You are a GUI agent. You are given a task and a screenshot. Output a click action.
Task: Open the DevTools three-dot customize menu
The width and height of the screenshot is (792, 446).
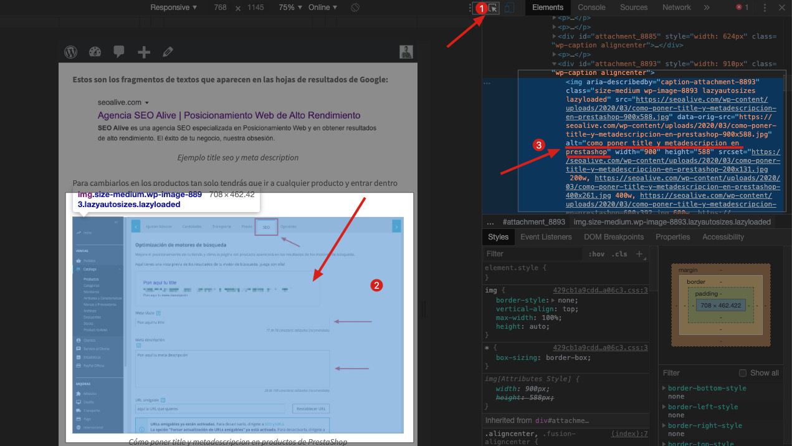[x=765, y=7]
